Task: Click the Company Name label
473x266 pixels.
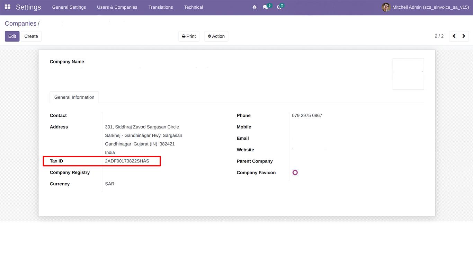Action: (x=67, y=62)
